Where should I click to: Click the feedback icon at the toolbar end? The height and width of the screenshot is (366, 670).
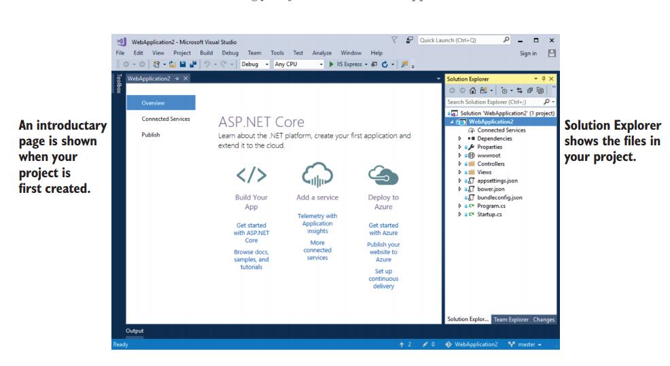404,64
